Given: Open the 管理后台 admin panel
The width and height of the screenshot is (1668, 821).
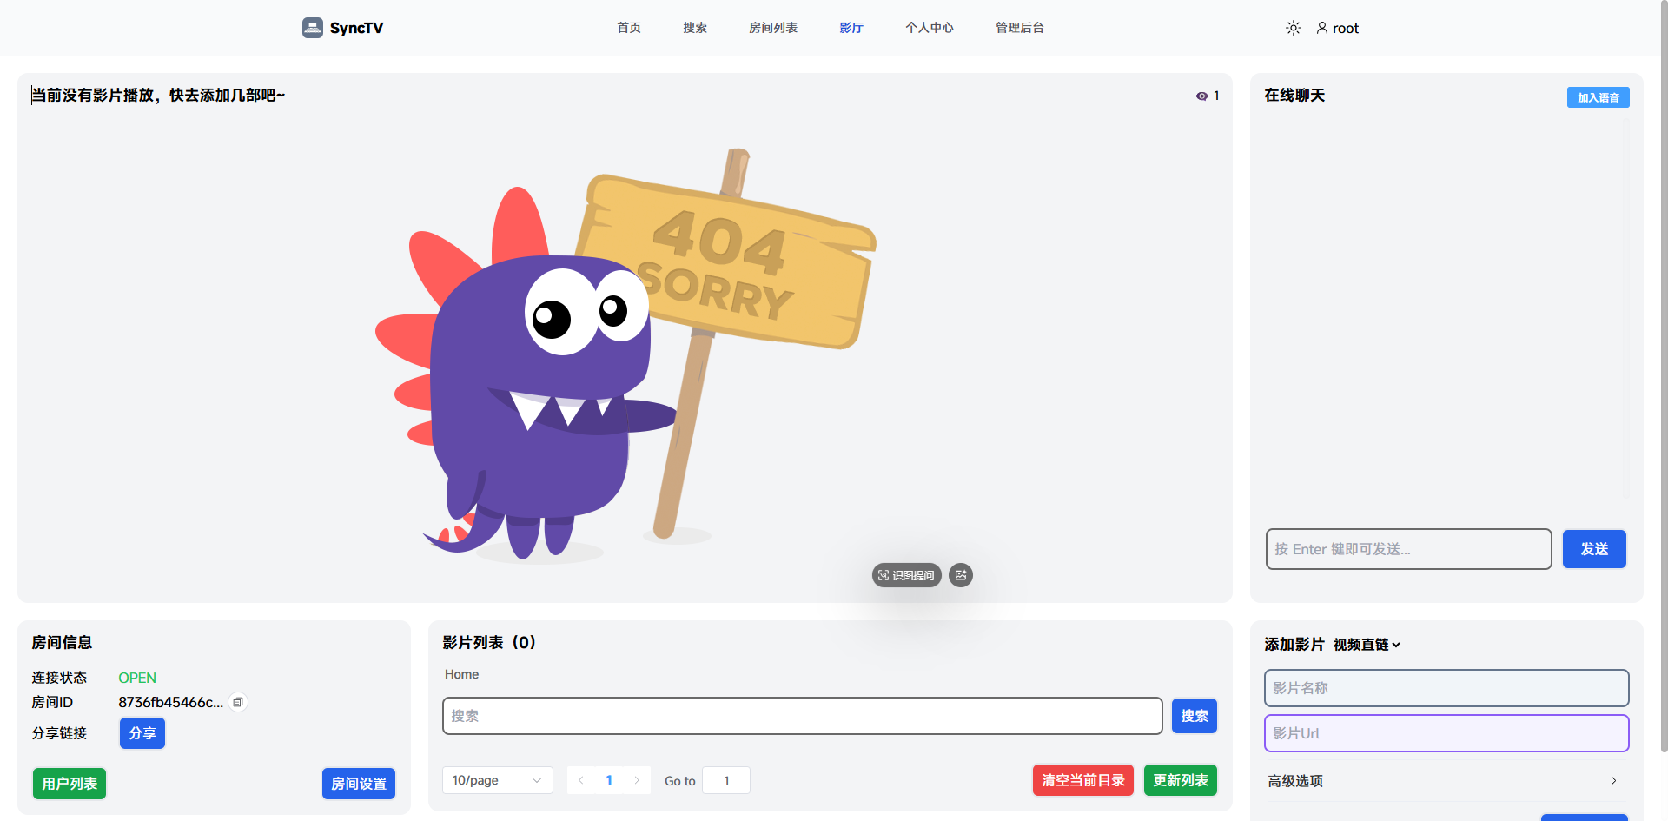Looking at the screenshot, I should tap(1020, 28).
